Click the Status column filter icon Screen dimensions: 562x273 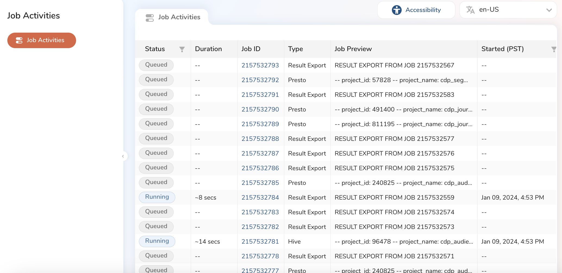click(182, 49)
